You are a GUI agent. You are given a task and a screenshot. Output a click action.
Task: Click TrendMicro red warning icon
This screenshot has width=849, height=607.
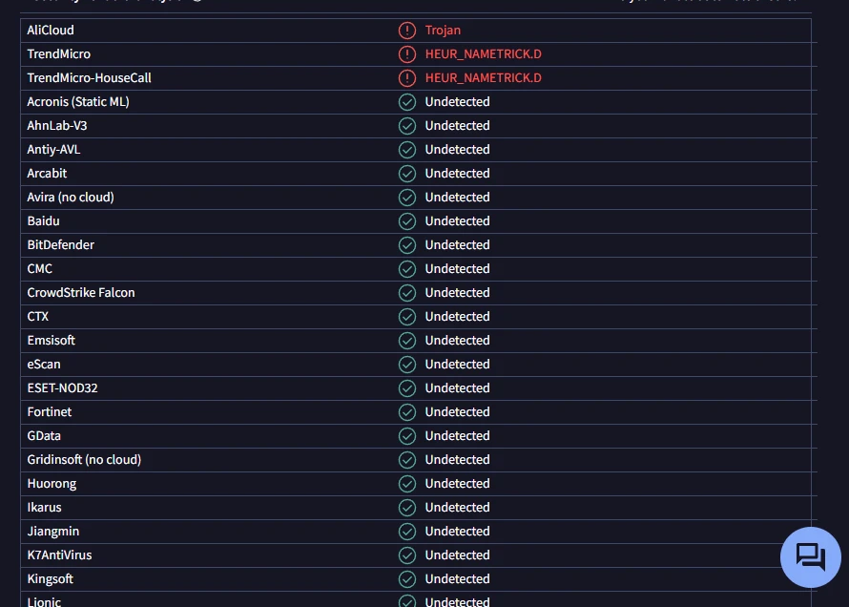[407, 54]
